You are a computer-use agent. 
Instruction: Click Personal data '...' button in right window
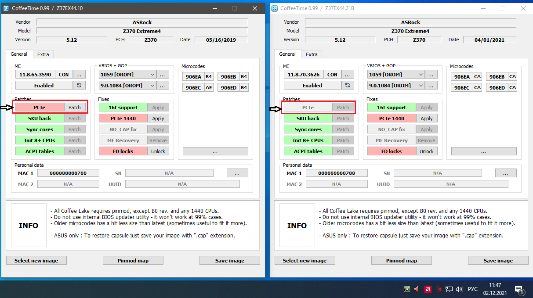click(x=506, y=173)
